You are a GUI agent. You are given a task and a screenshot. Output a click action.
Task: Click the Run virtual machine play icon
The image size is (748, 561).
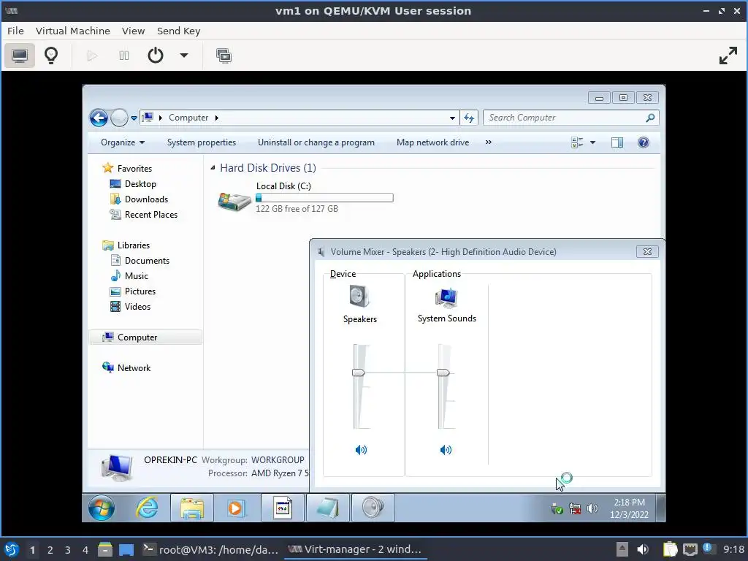click(92, 56)
